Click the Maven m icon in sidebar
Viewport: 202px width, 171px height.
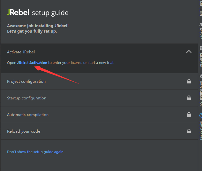[x=201, y=25]
